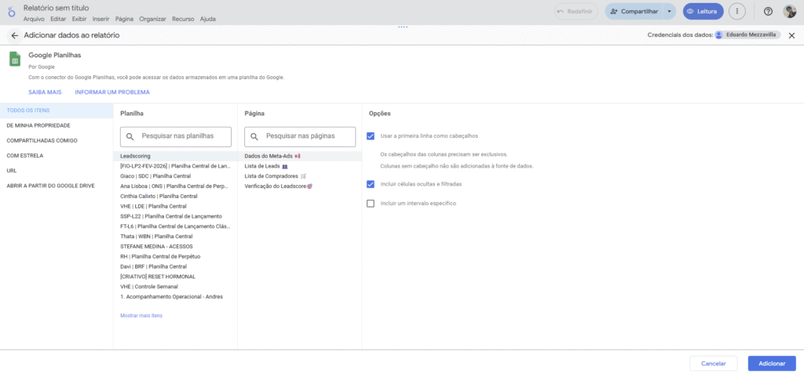The image size is (804, 376).
Task: Uncheck Incluir células ocultas e filtradas
Action: point(371,184)
